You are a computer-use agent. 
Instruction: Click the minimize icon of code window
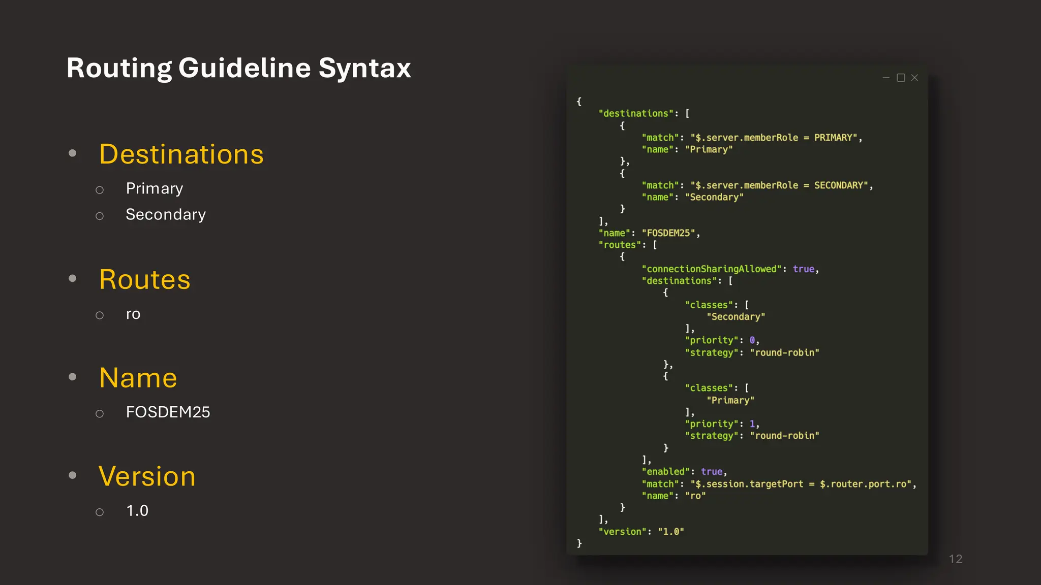pyautogui.click(x=886, y=78)
